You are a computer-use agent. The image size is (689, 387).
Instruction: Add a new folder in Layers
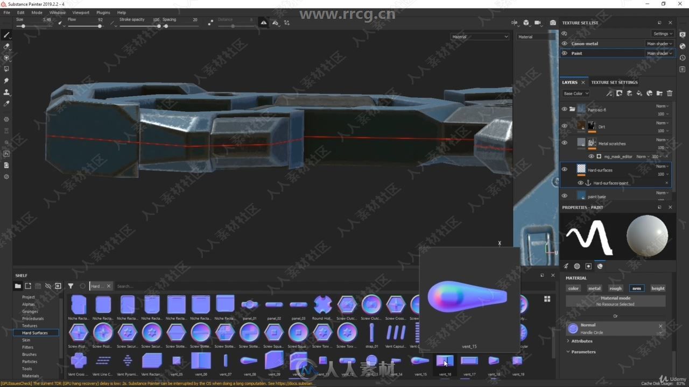[659, 94]
